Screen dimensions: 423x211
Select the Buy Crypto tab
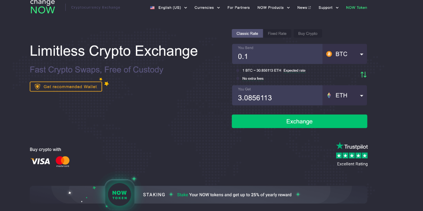point(308,34)
